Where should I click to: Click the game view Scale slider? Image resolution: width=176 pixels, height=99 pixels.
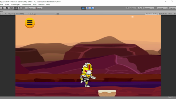click(45, 14)
